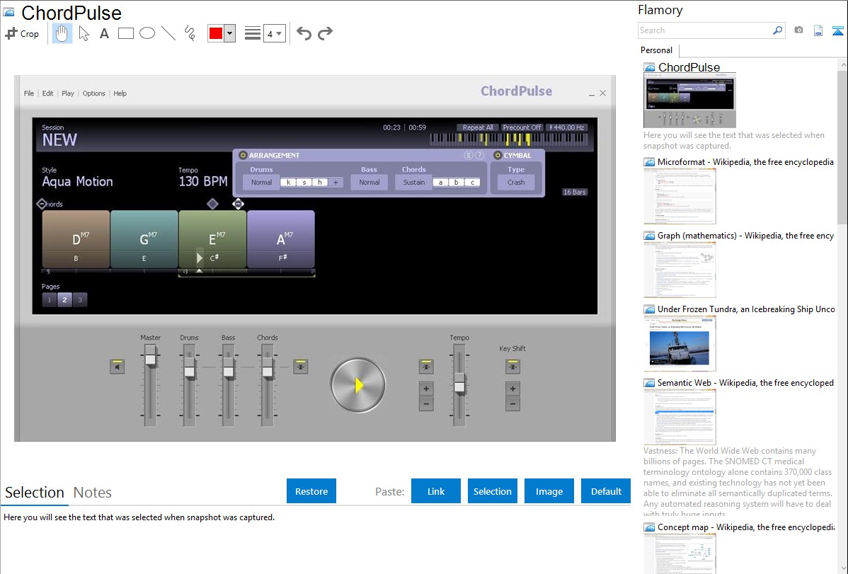Click the Flamory search field
The image size is (848, 574).
tap(705, 30)
